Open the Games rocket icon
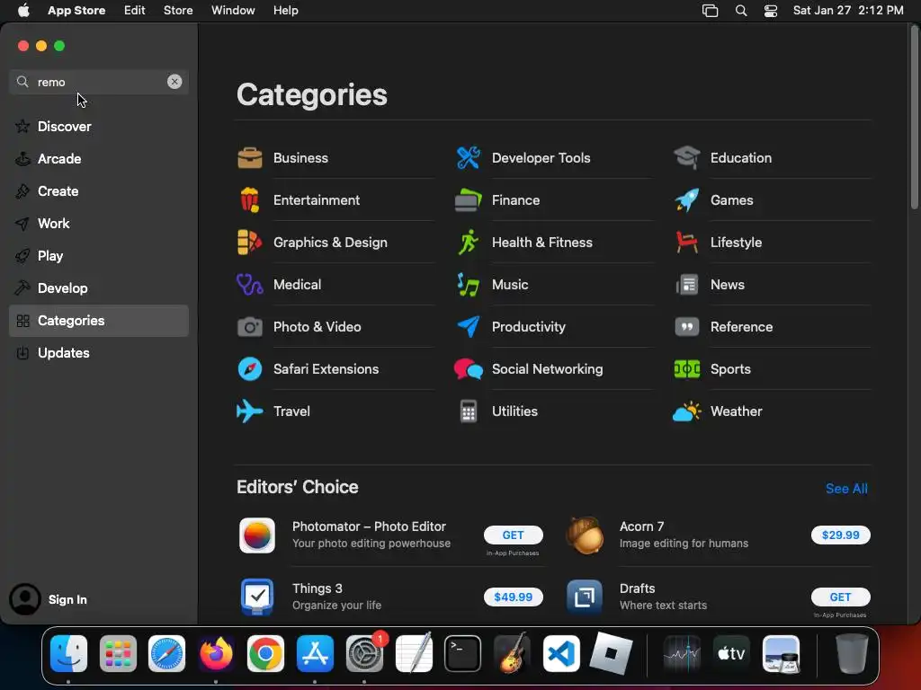Image resolution: width=921 pixels, height=690 pixels. click(686, 200)
